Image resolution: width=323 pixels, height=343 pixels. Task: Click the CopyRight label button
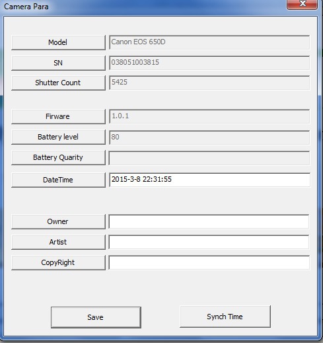pos(58,262)
